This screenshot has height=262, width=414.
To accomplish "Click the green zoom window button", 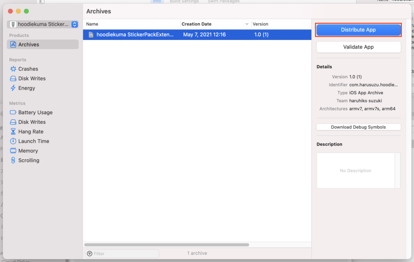I will 26,11.
